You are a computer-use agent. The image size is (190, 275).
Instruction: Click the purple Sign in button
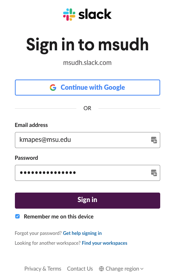click(x=88, y=201)
